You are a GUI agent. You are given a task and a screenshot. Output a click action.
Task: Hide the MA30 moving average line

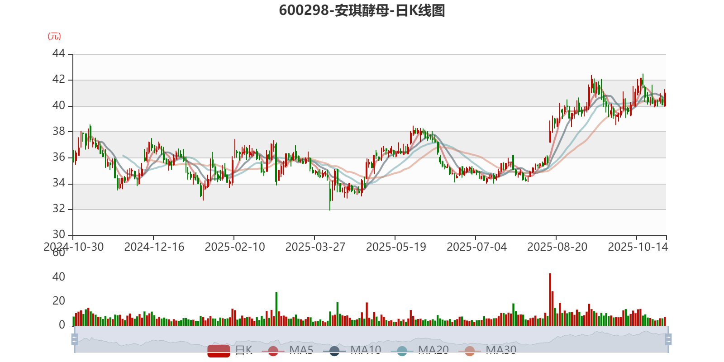pos(488,350)
